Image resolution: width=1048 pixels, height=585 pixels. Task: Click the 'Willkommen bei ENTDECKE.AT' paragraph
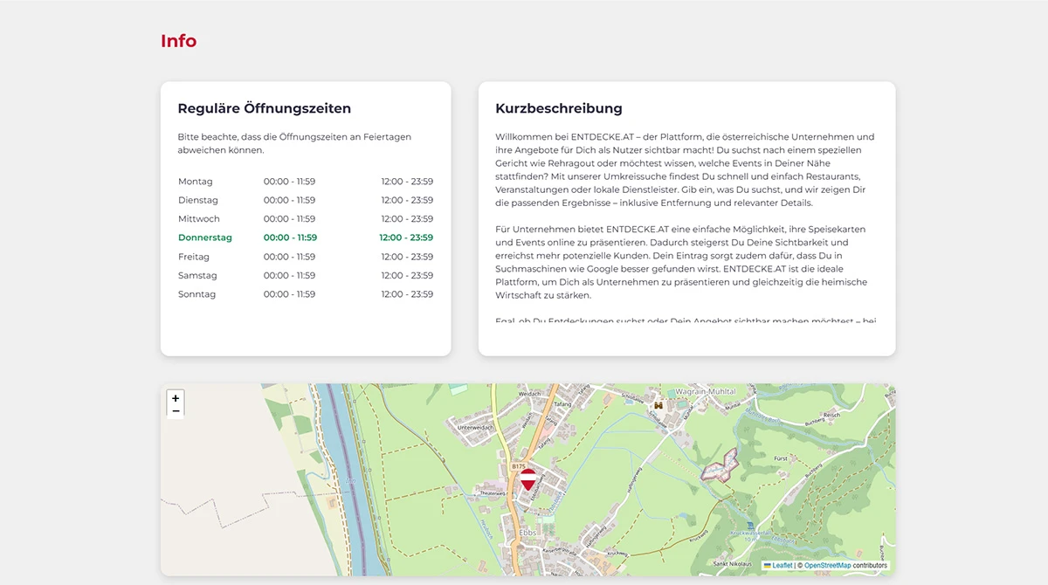pyautogui.click(x=686, y=170)
